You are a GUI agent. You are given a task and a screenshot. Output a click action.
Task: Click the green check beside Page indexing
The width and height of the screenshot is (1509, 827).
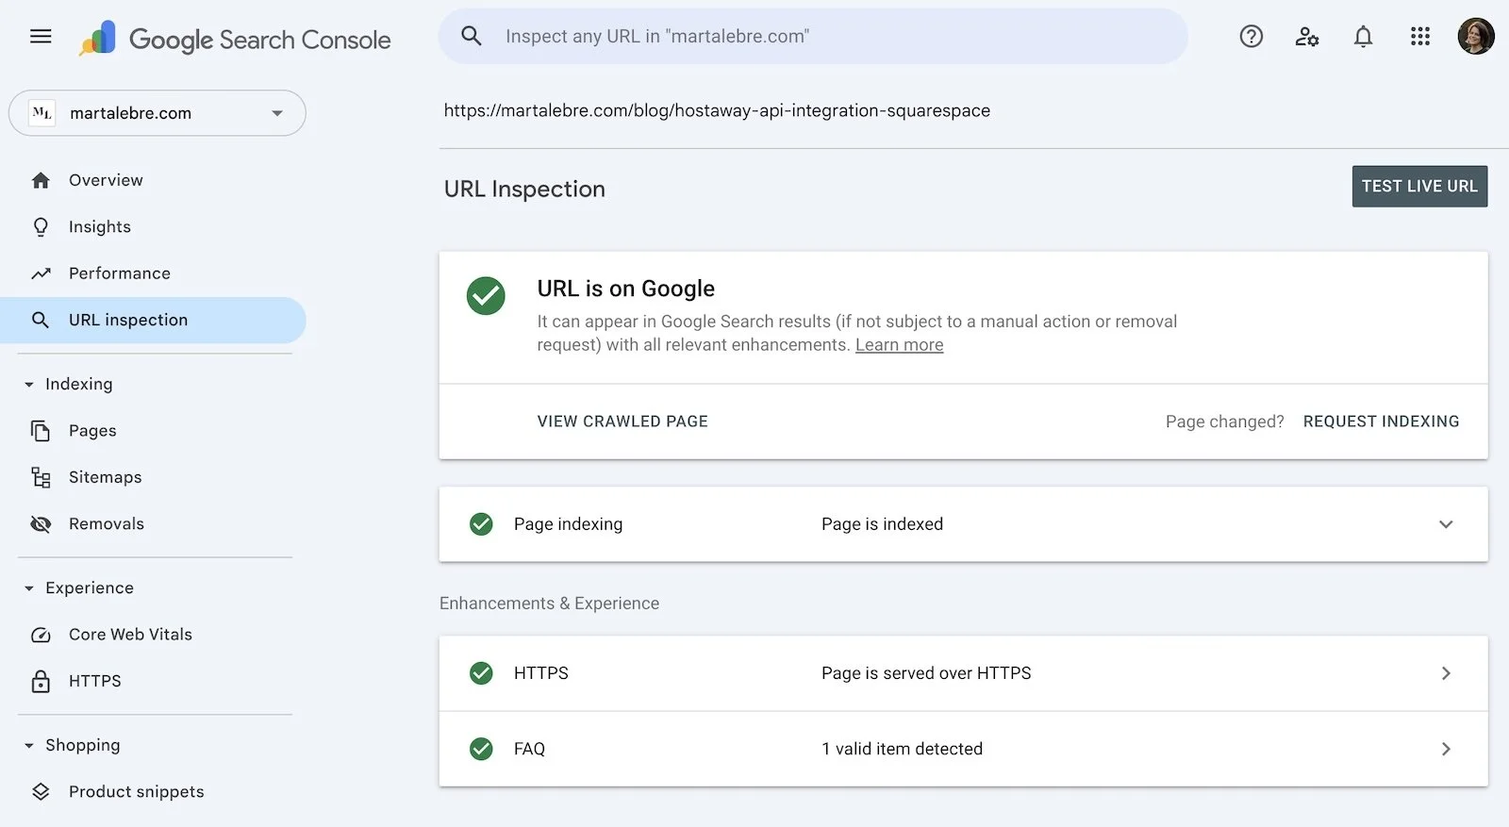481,524
